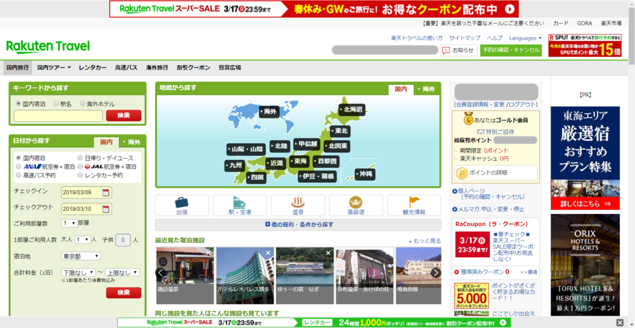Open the check-out calendar icon
This screenshot has height=328, width=635.
pos(105,209)
